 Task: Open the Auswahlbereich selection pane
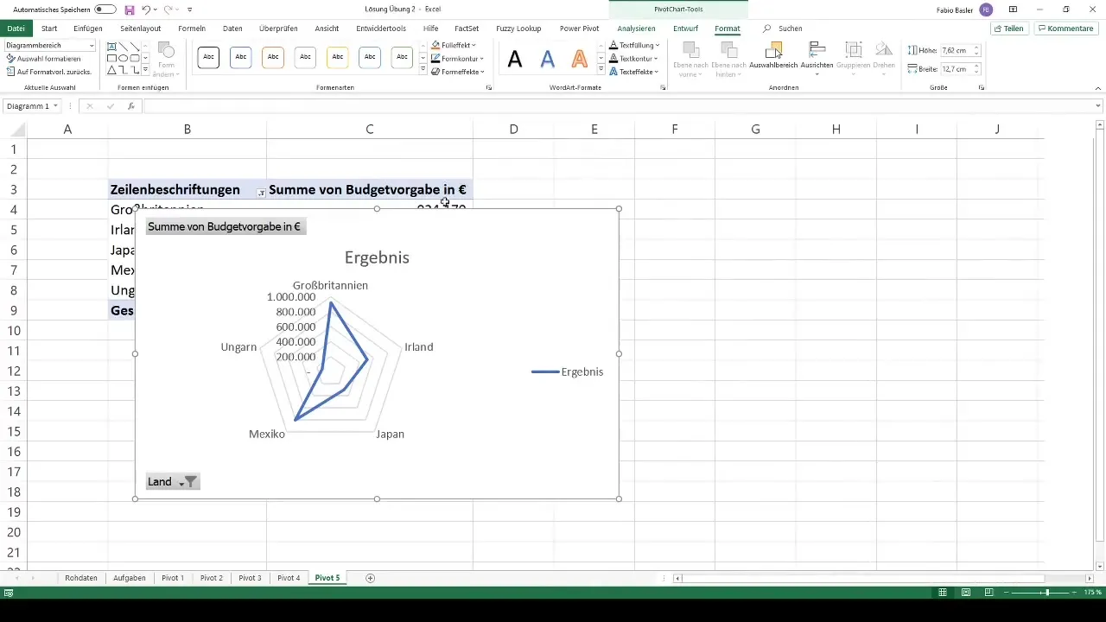pos(773,56)
